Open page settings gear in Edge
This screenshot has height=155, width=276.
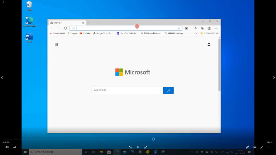coord(209,45)
